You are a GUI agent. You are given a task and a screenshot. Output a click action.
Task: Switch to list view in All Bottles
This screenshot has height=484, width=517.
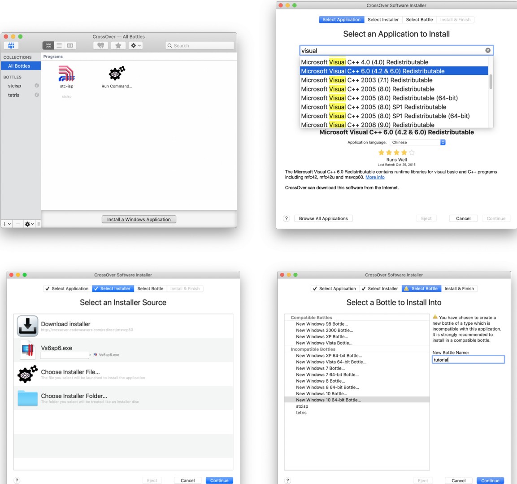59,46
